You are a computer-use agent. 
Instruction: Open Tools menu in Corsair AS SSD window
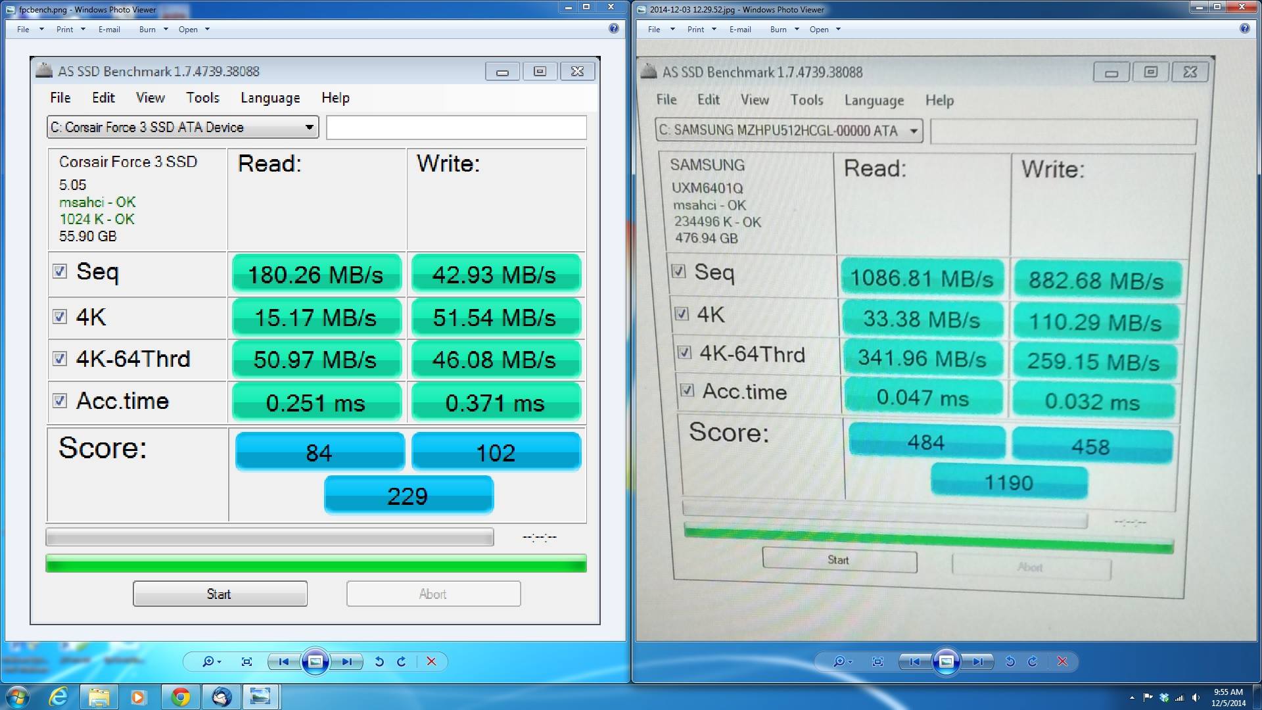click(x=202, y=98)
